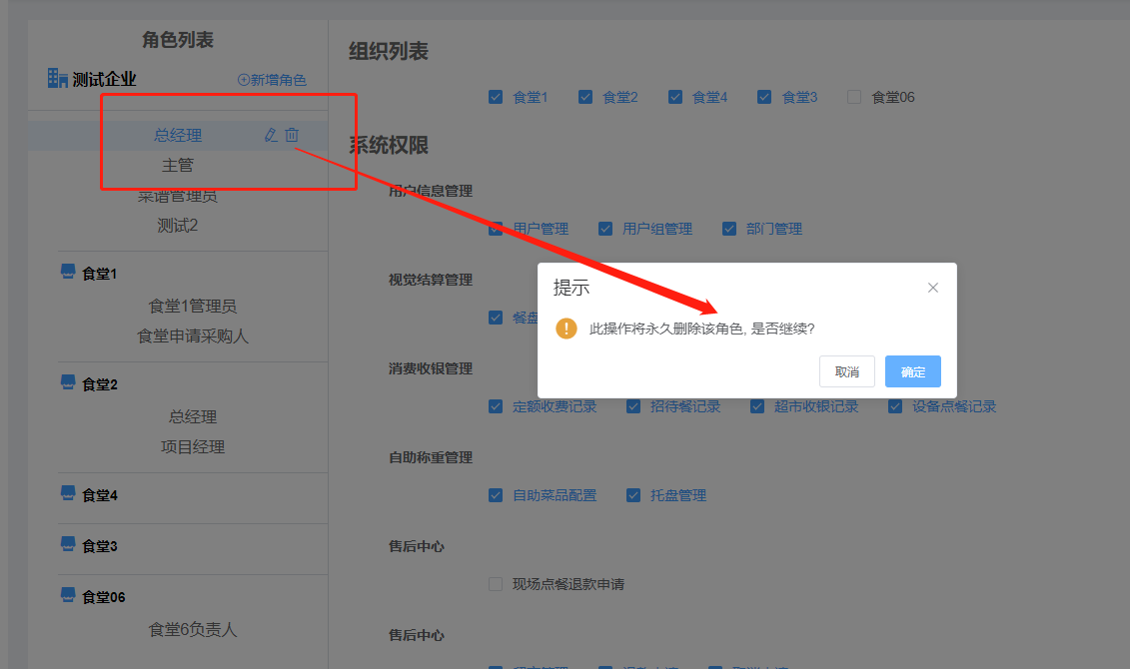Uncheck the 用户管理 checkbox
Image resolution: width=1130 pixels, height=669 pixels.
(496, 228)
